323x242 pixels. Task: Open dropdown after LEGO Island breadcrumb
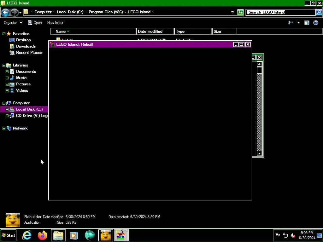[x=153, y=12]
